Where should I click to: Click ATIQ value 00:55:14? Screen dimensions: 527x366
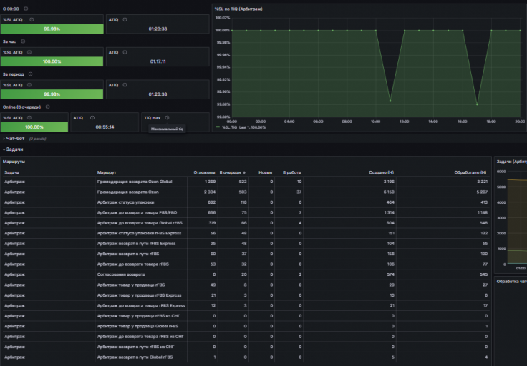tap(105, 127)
